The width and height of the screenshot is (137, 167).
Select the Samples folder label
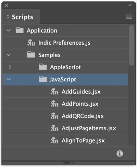(49, 55)
